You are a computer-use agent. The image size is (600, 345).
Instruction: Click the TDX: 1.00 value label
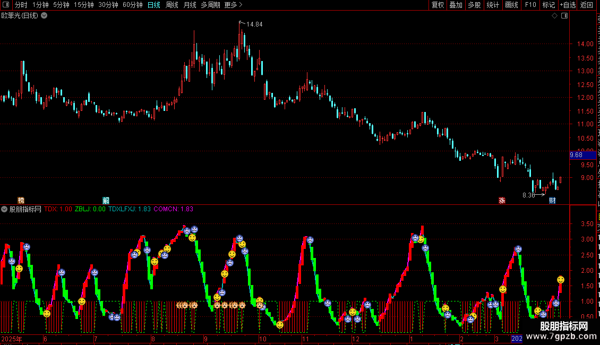point(58,209)
